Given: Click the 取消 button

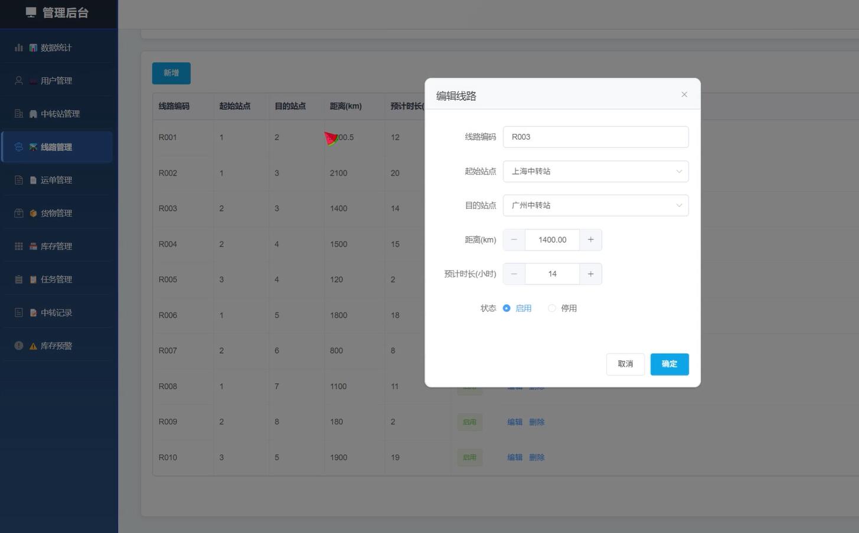Looking at the screenshot, I should click(x=625, y=364).
